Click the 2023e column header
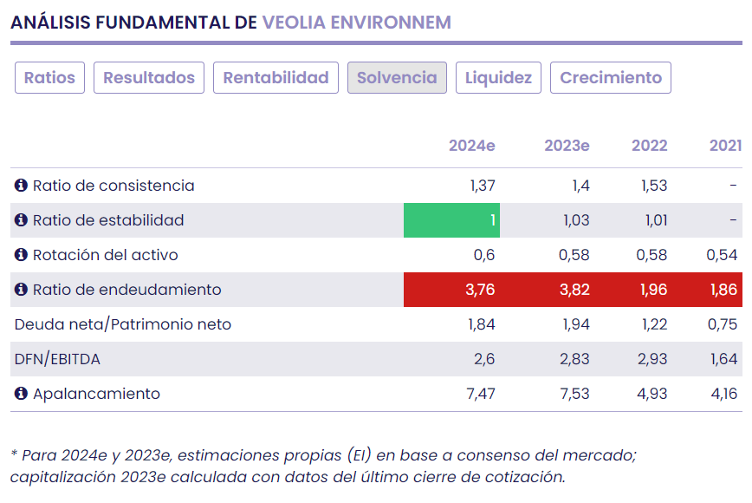 [x=567, y=146]
